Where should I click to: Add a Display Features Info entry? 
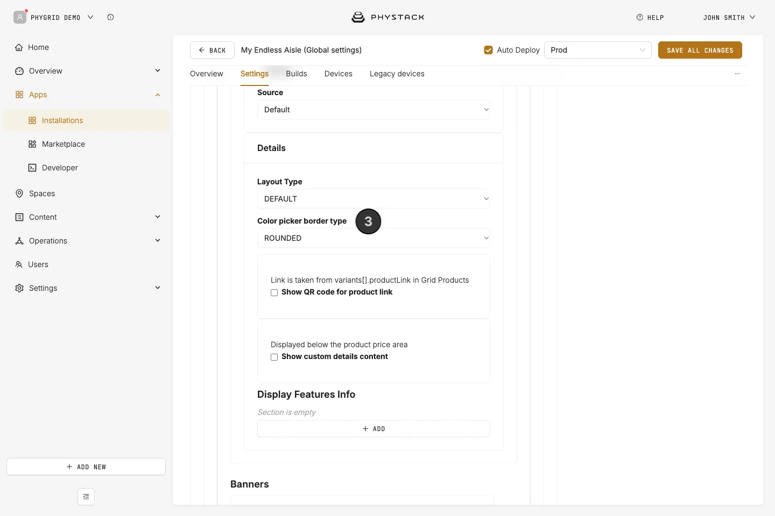click(x=374, y=429)
